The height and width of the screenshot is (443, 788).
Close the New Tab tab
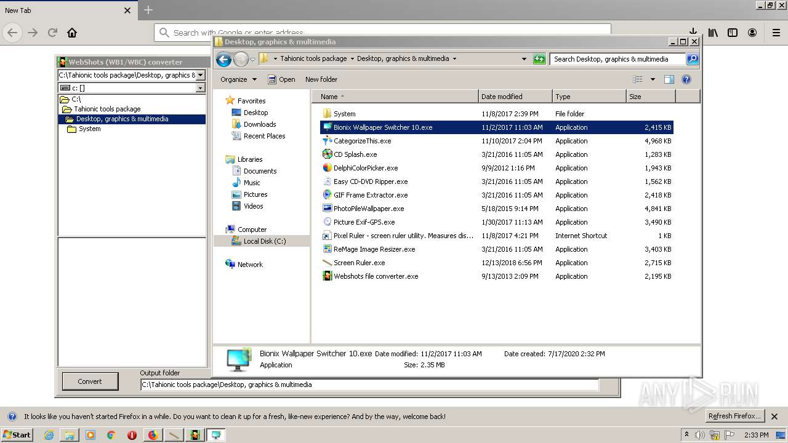coord(127,10)
